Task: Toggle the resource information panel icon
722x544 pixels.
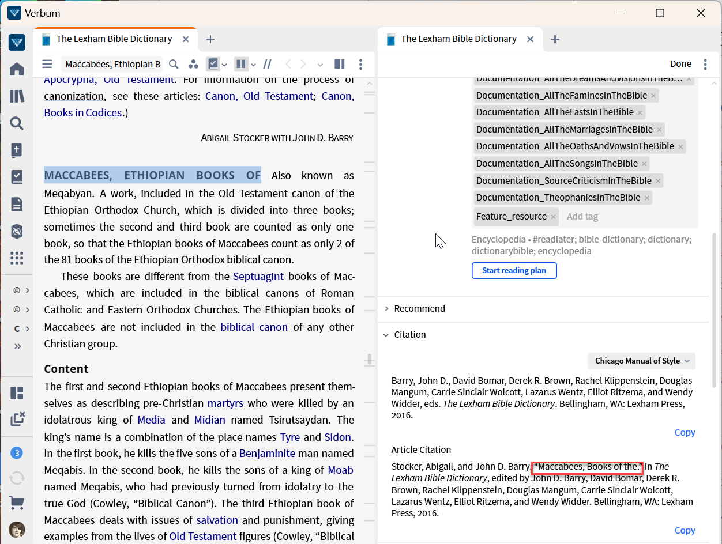Action: (x=340, y=64)
